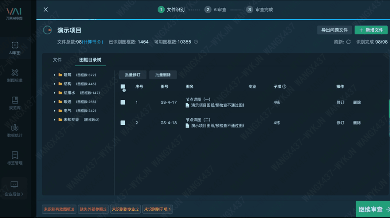
Task: Expand the 给排水 tree folder
Action: click(x=55, y=93)
